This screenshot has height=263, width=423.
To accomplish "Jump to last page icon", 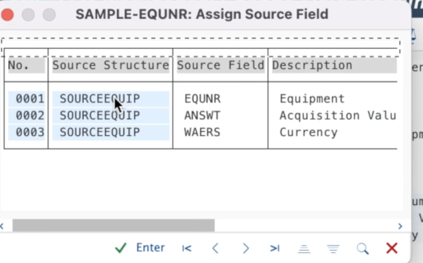I will click(275, 248).
